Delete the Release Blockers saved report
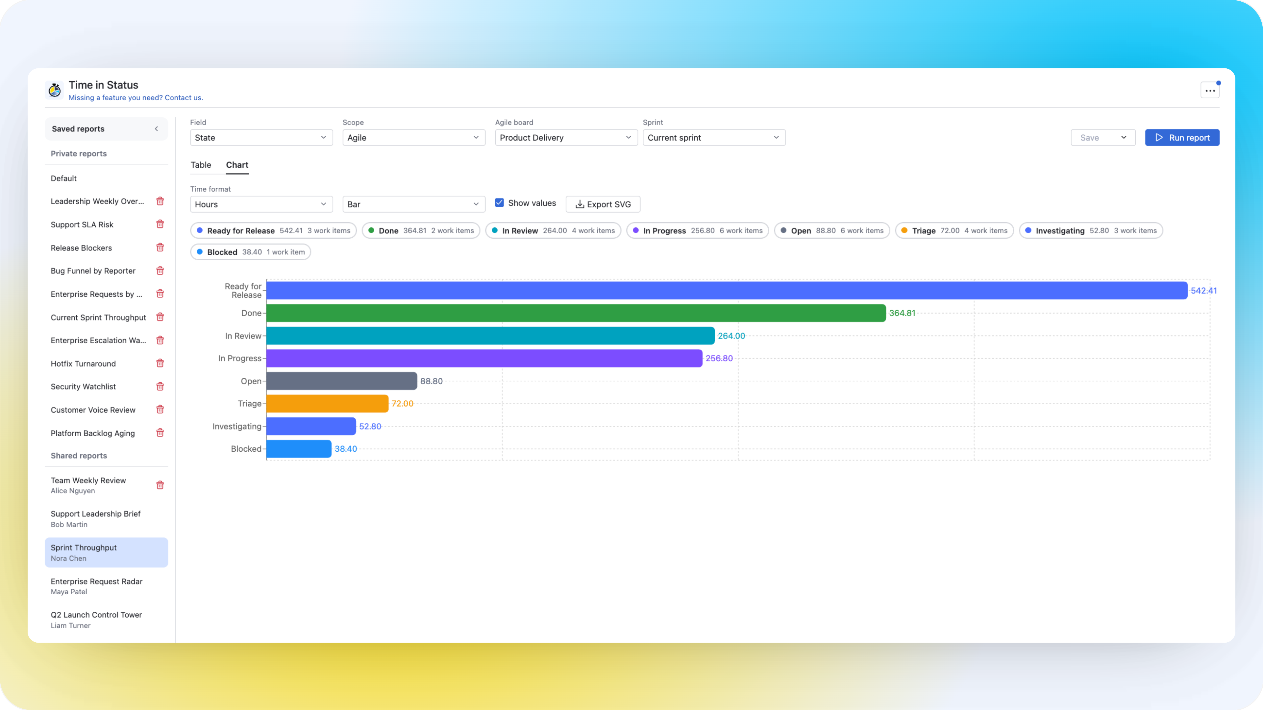 (160, 248)
